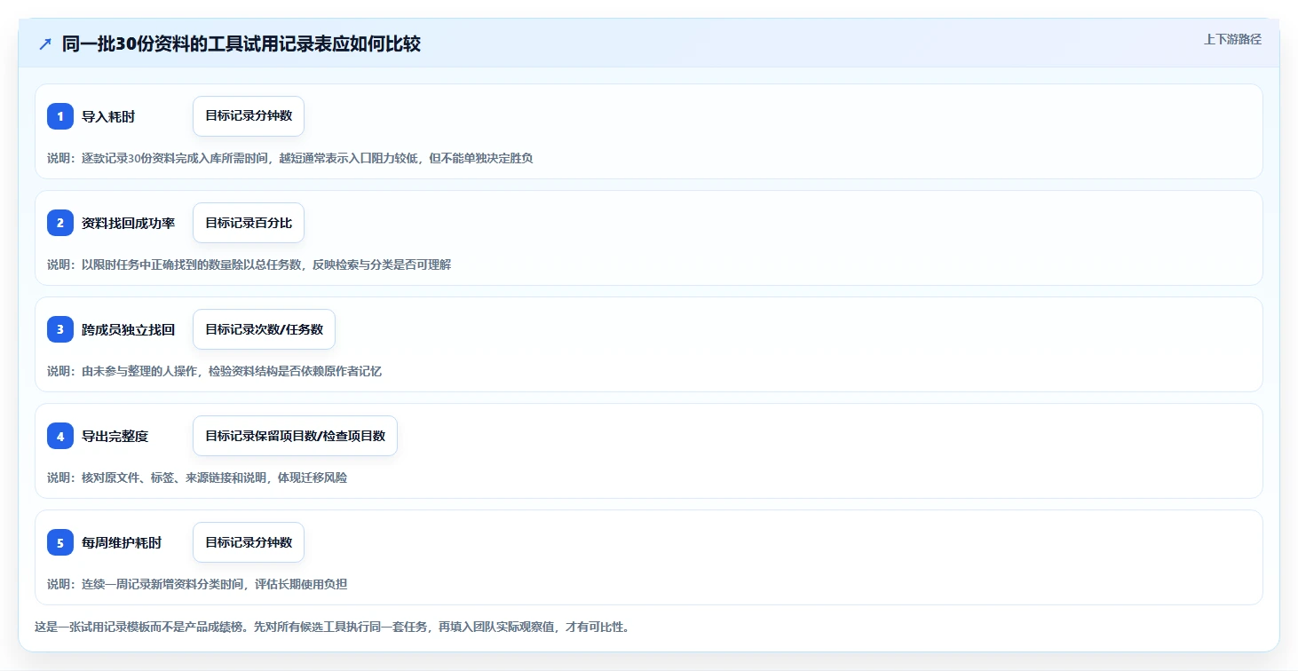Click the description starting 由未参与整理的人操作

point(214,371)
